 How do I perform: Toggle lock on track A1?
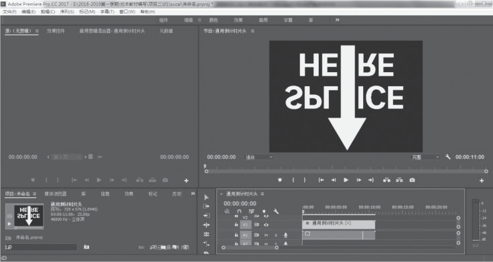pos(236,235)
